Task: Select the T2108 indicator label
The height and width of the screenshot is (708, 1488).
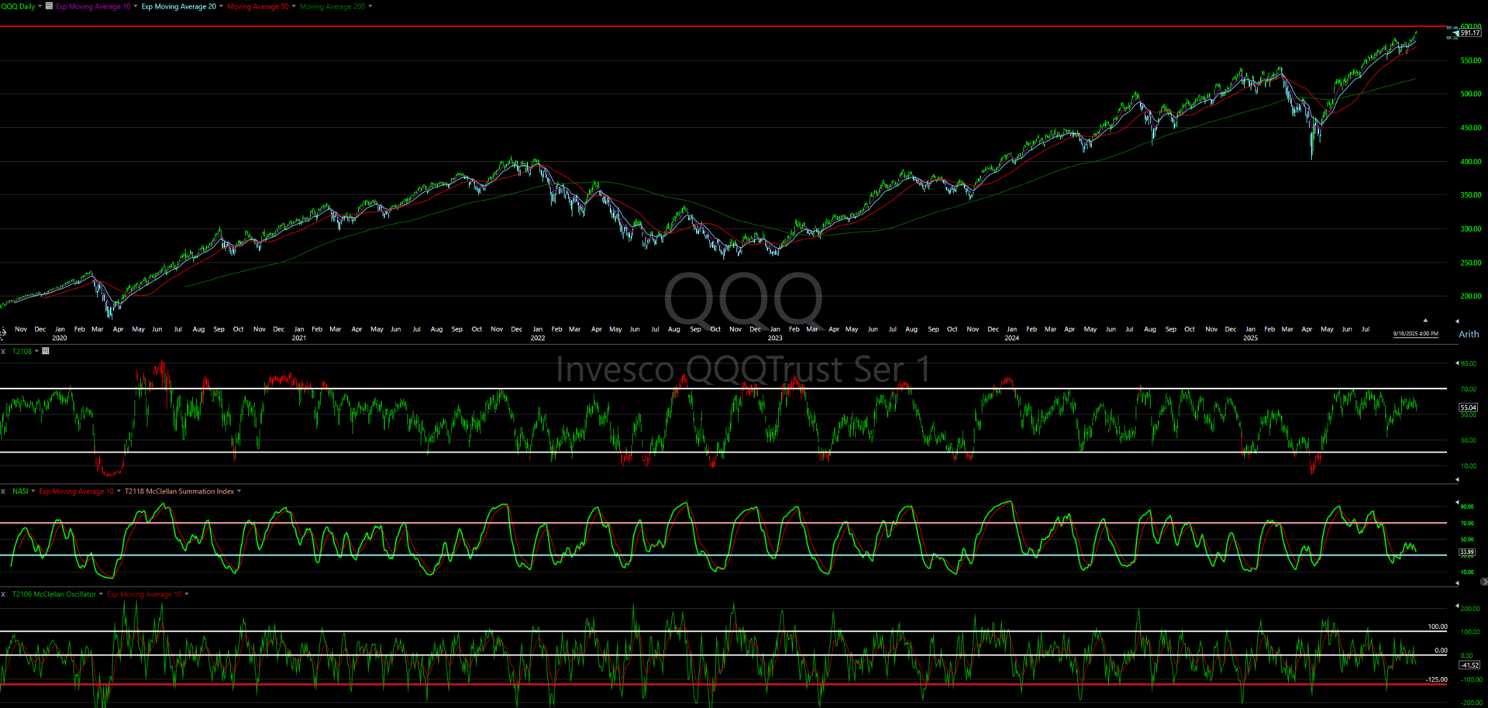Action: 22,352
